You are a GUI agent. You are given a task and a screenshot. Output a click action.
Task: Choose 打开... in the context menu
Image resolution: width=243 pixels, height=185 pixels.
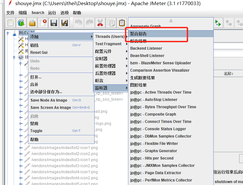[61, 77]
